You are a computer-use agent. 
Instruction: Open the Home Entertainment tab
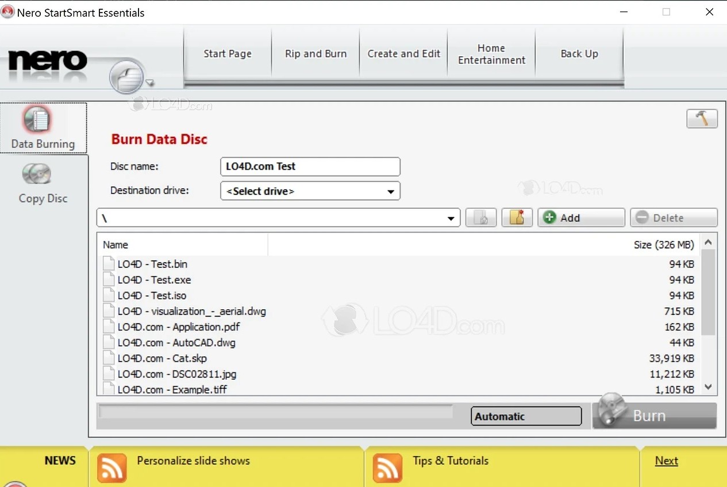(491, 53)
